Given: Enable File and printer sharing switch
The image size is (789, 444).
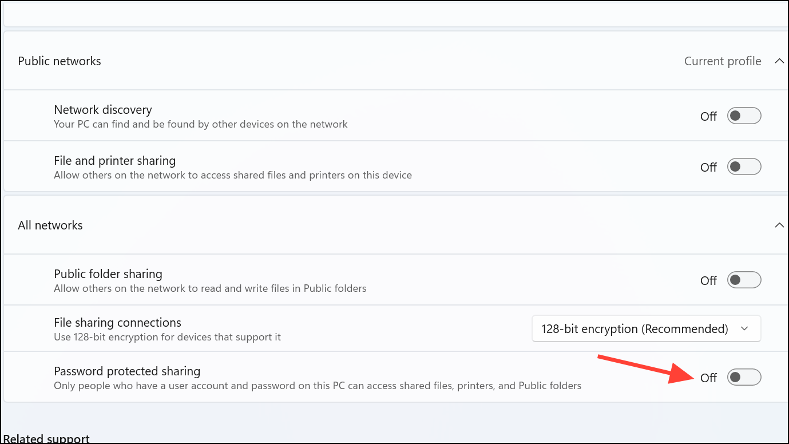Looking at the screenshot, I should [x=744, y=167].
